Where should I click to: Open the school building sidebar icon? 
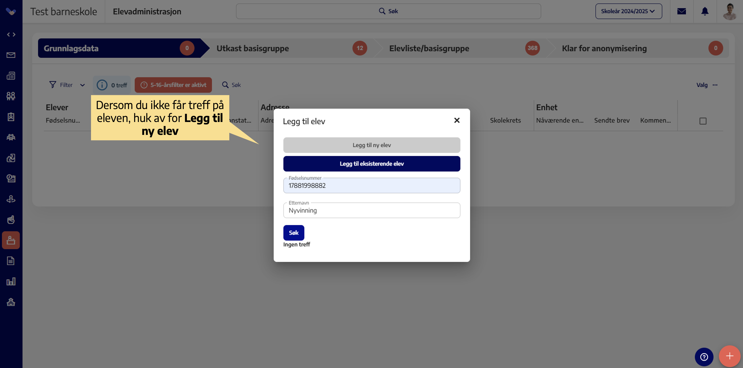11,302
